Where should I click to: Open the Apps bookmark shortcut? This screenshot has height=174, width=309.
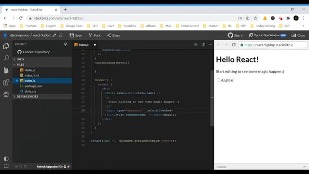[10, 26]
